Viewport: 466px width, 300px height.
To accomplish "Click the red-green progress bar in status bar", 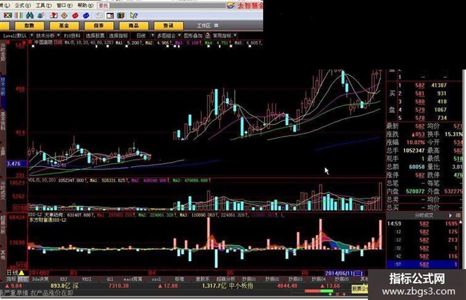I will [x=319, y=291].
